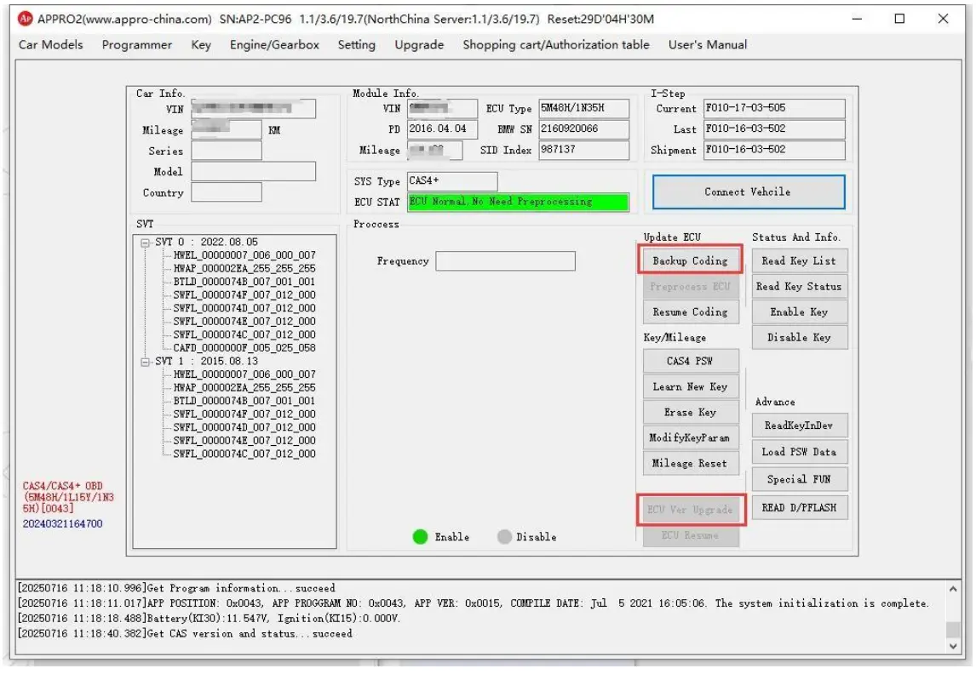The width and height of the screenshot is (976, 674).
Task: Click the PD field 2016.04.04
Action: pos(443,129)
